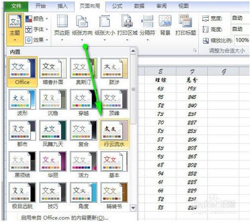The image size is (251, 222).
Task: Open the 打印标题 print titles icon
Action: pos(186,21)
